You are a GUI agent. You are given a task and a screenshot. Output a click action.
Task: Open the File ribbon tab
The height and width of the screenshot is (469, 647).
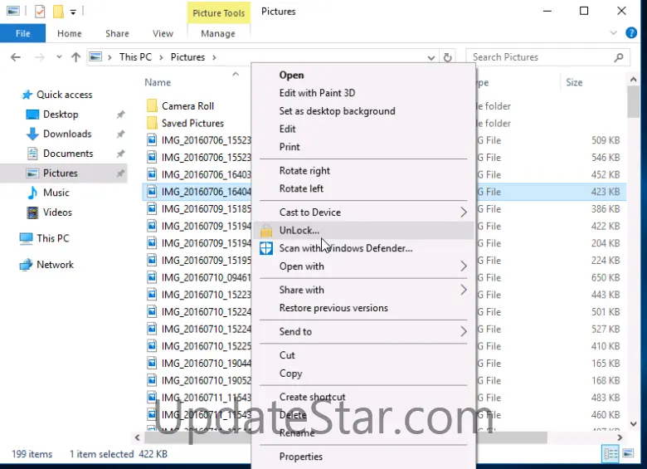(x=22, y=33)
